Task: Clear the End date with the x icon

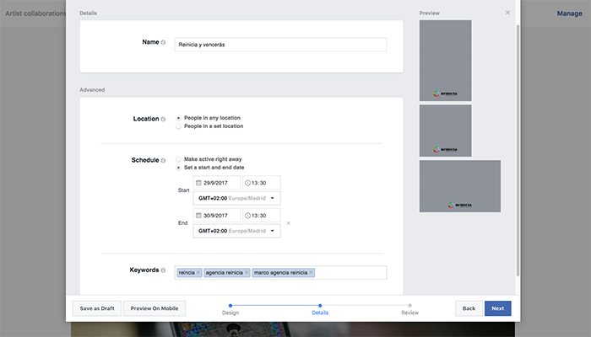Action: (289, 223)
